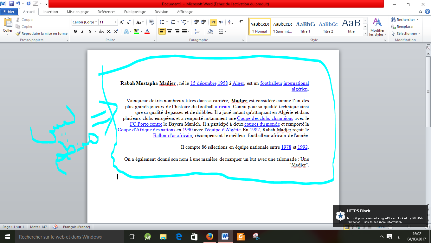Sort text with the A-Z icon
The height and width of the screenshot is (243, 431).
point(230,22)
